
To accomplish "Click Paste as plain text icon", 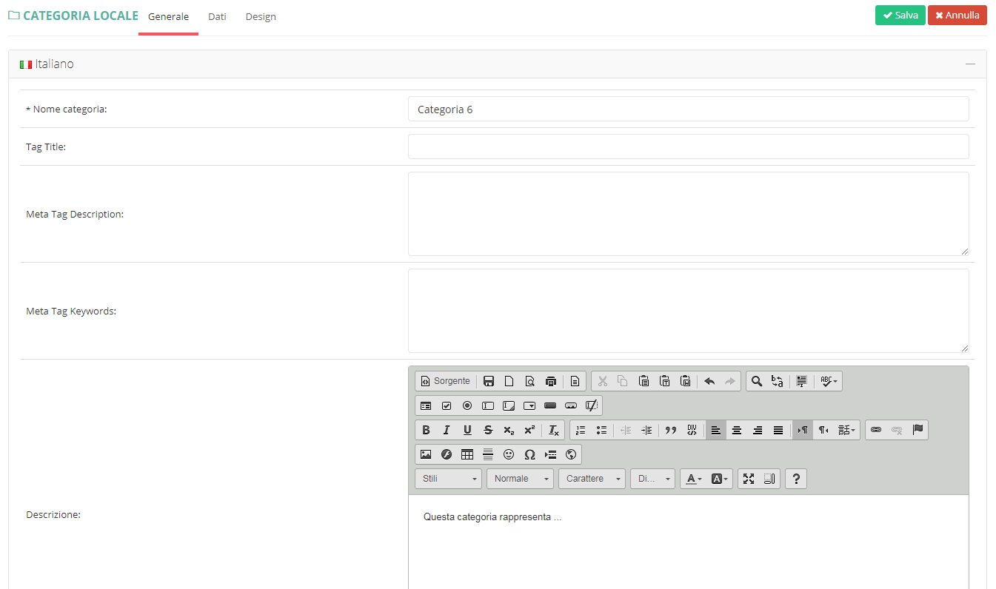I will click(x=665, y=381).
